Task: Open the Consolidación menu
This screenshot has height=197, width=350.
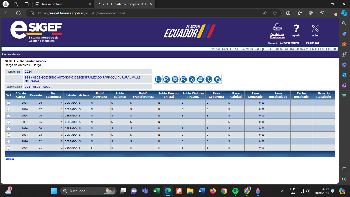Action: [x=12, y=54]
